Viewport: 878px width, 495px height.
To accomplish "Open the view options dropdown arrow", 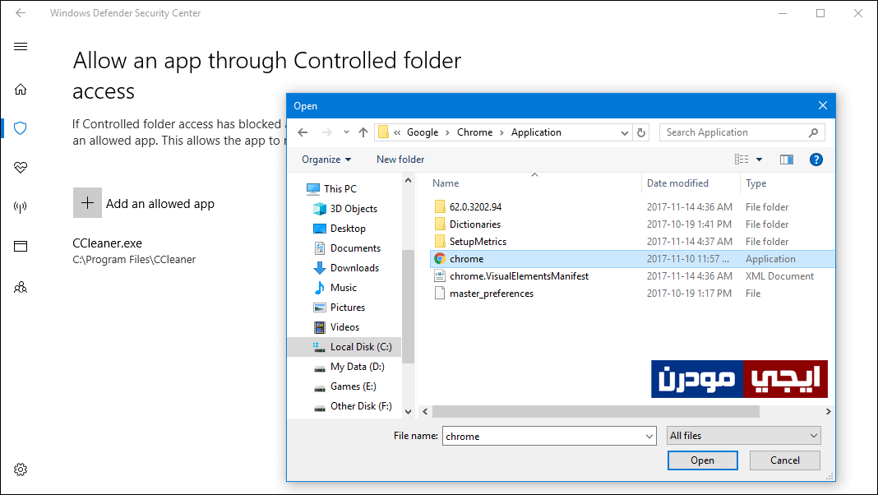I will 760,160.
